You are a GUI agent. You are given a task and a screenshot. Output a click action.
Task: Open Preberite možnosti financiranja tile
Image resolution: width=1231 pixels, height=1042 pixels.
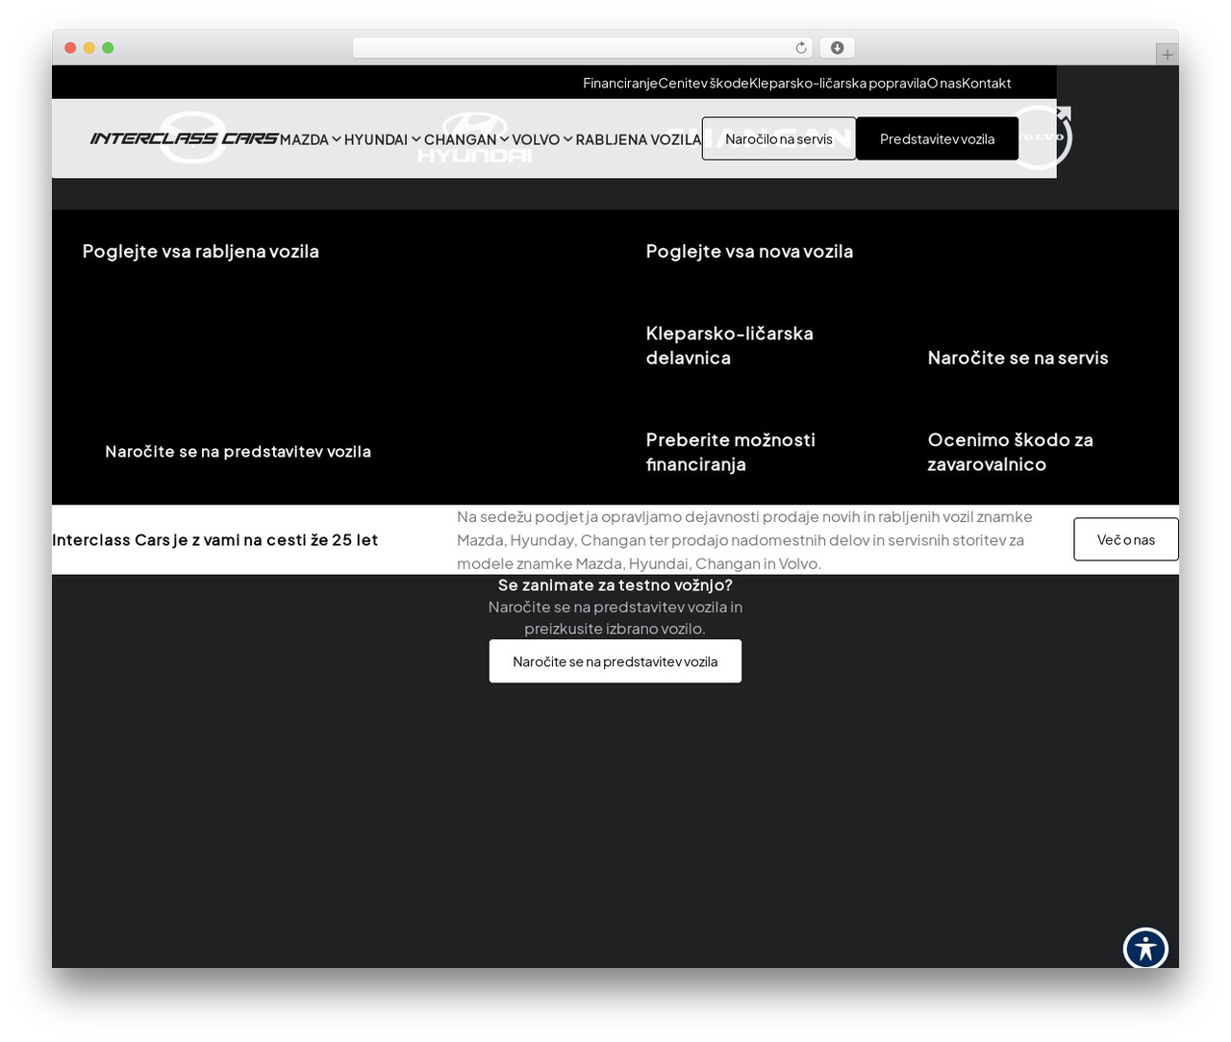click(x=730, y=452)
